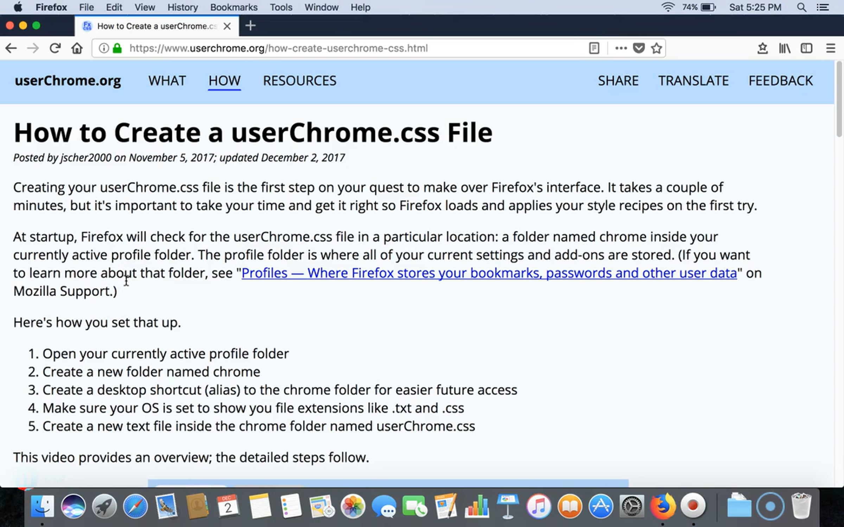Screen dimensions: 844x527
Task: Save page to Pocket icon
Action: click(x=639, y=48)
